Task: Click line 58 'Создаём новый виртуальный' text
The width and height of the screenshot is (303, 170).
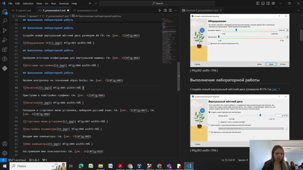Action: tap(81, 35)
